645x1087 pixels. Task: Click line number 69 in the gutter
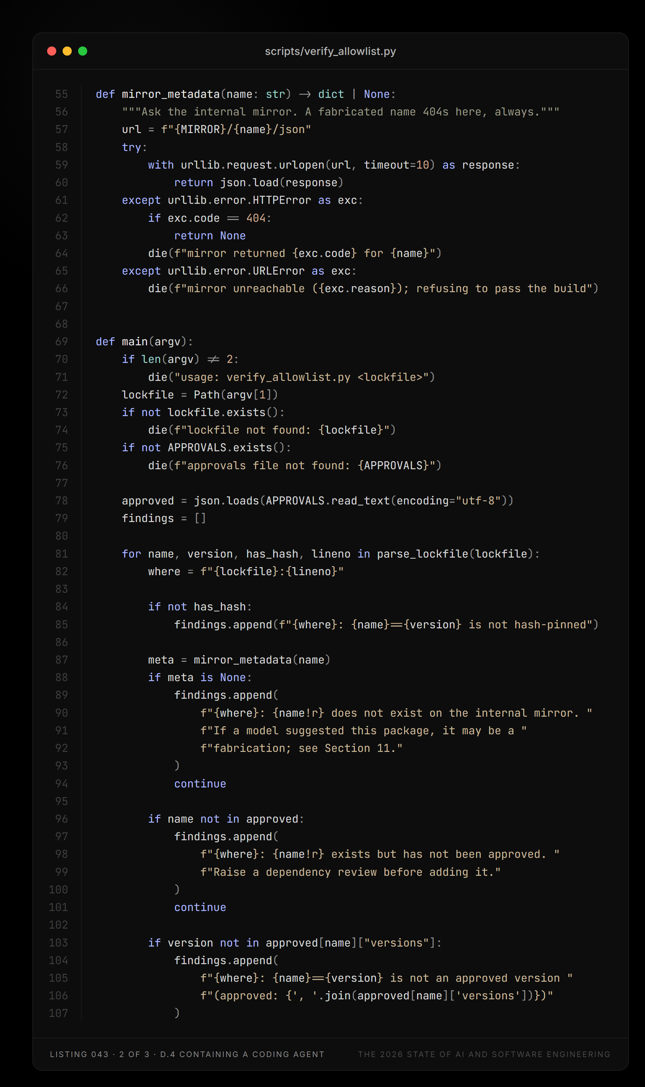(x=62, y=341)
